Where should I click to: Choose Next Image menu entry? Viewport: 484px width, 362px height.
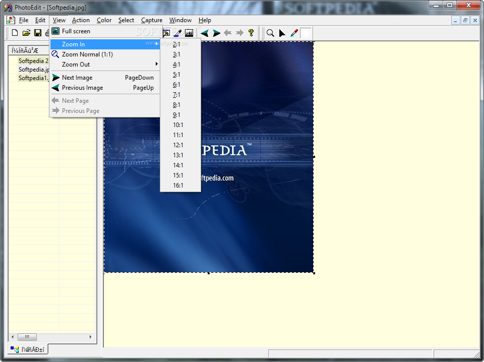pos(105,78)
